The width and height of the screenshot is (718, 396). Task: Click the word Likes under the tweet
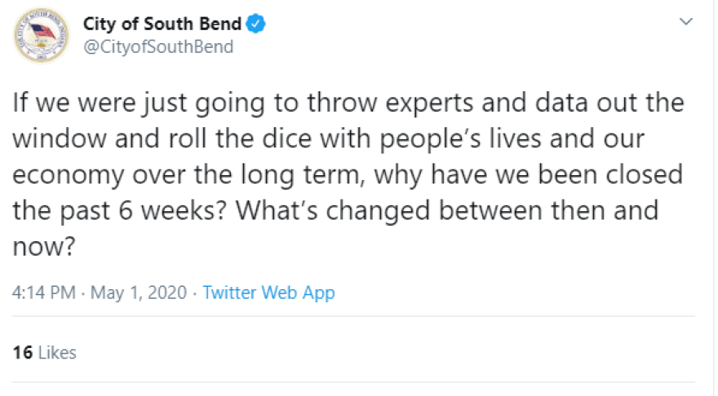(57, 353)
